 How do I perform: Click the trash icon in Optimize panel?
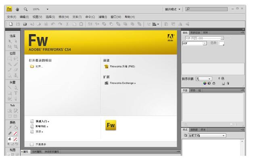[x=228, y=84]
